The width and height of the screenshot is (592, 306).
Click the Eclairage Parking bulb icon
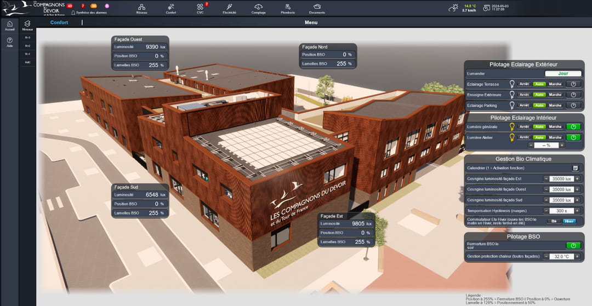[x=513, y=105]
